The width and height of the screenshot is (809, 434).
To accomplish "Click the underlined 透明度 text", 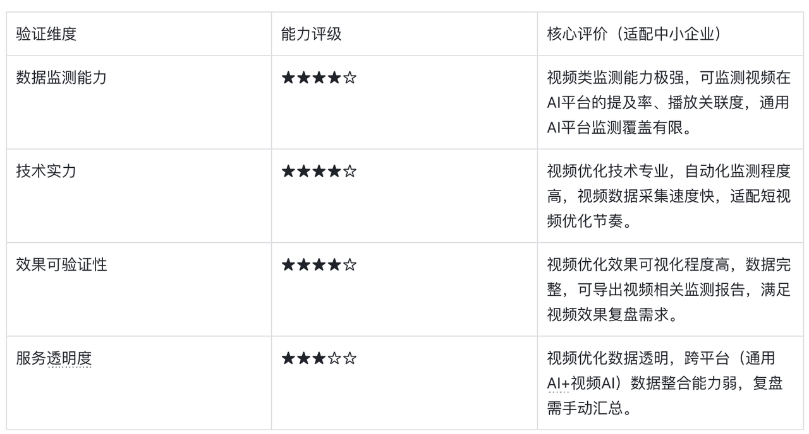I will coord(70,358).
